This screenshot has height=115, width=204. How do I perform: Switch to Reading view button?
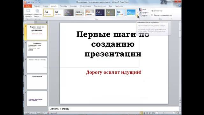(147, 113)
